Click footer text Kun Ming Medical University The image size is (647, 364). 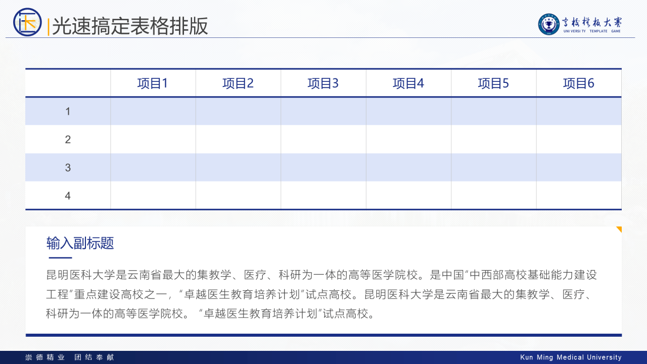[x=571, y=357]
